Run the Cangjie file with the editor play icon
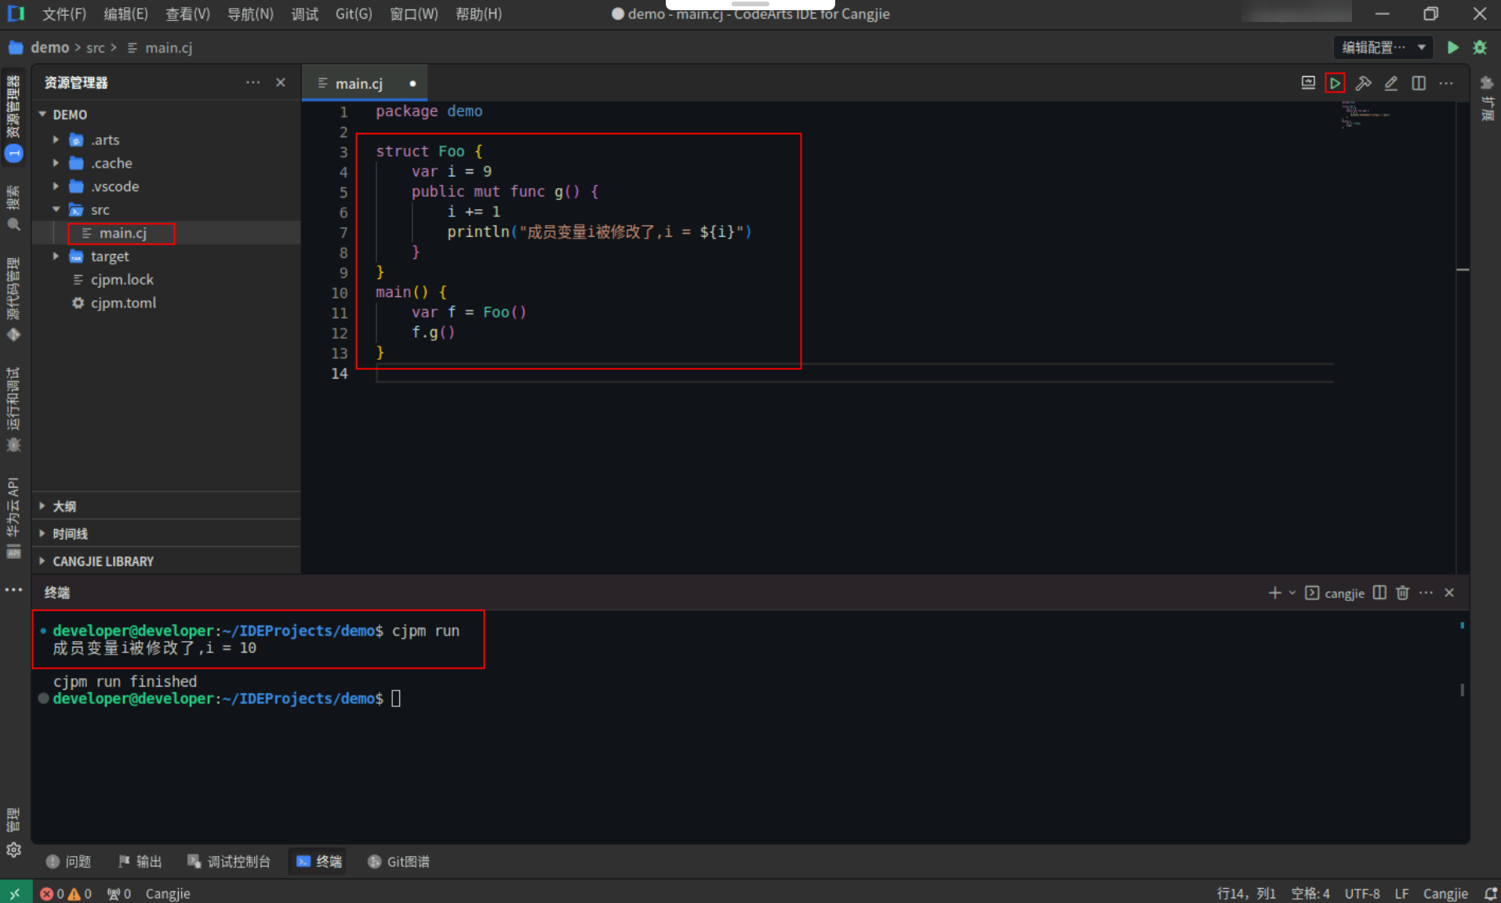The height and width of the screenshot is (903, 1501). click(x=1335, y=83)
